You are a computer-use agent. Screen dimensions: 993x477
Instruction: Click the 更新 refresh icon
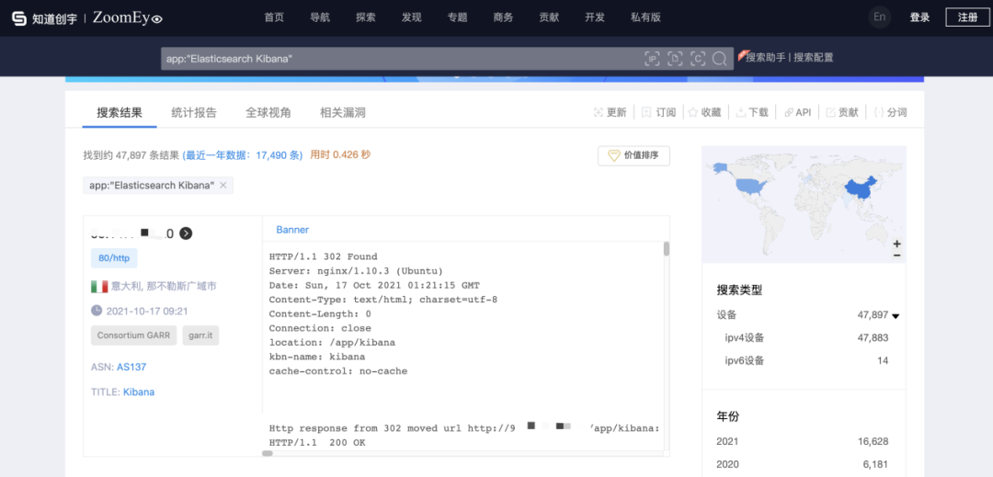[x=598, y=113]
